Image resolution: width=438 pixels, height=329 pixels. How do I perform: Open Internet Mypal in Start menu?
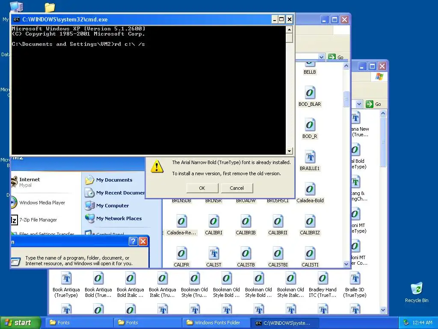tap(30, 182)
